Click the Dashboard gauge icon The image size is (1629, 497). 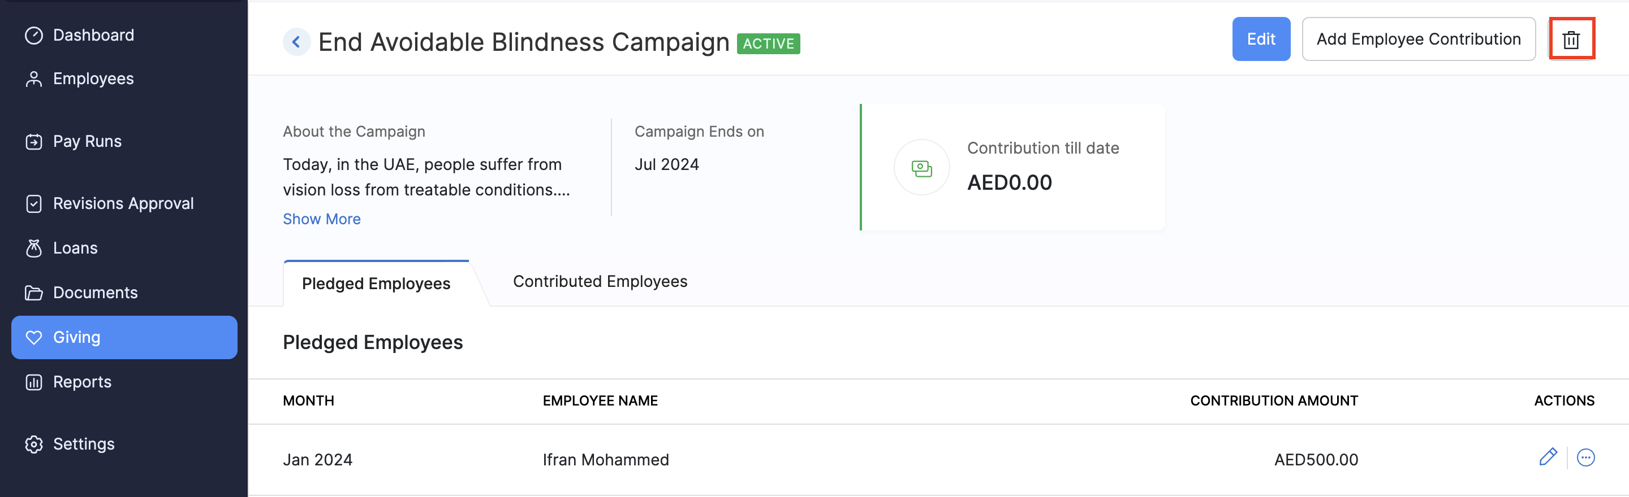click(33, 36)
